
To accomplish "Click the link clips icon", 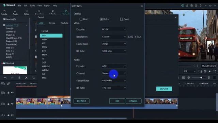I will pyautogui.click(x=8, y=84).
